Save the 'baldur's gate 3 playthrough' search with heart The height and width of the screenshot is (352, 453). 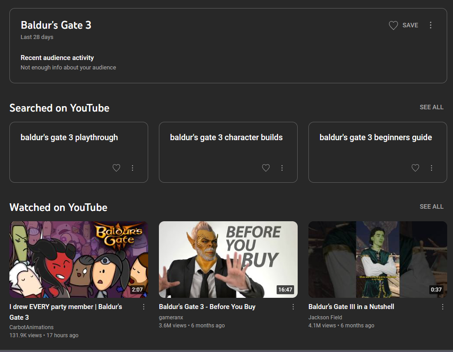[x=116, y=168]
